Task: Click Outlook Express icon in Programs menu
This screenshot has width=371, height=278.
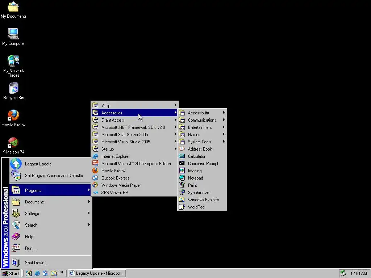Action: tap(95, 178)
